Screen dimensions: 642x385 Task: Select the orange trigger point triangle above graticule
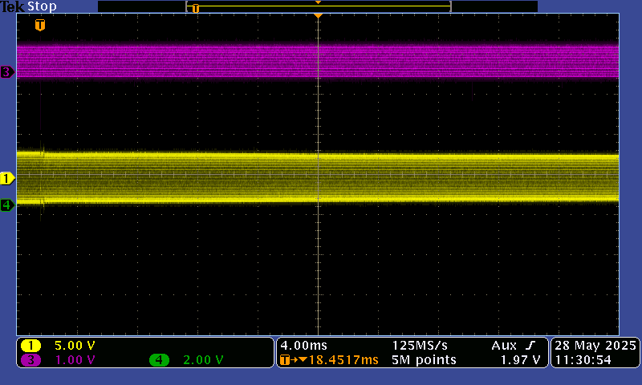click(319, 16)
